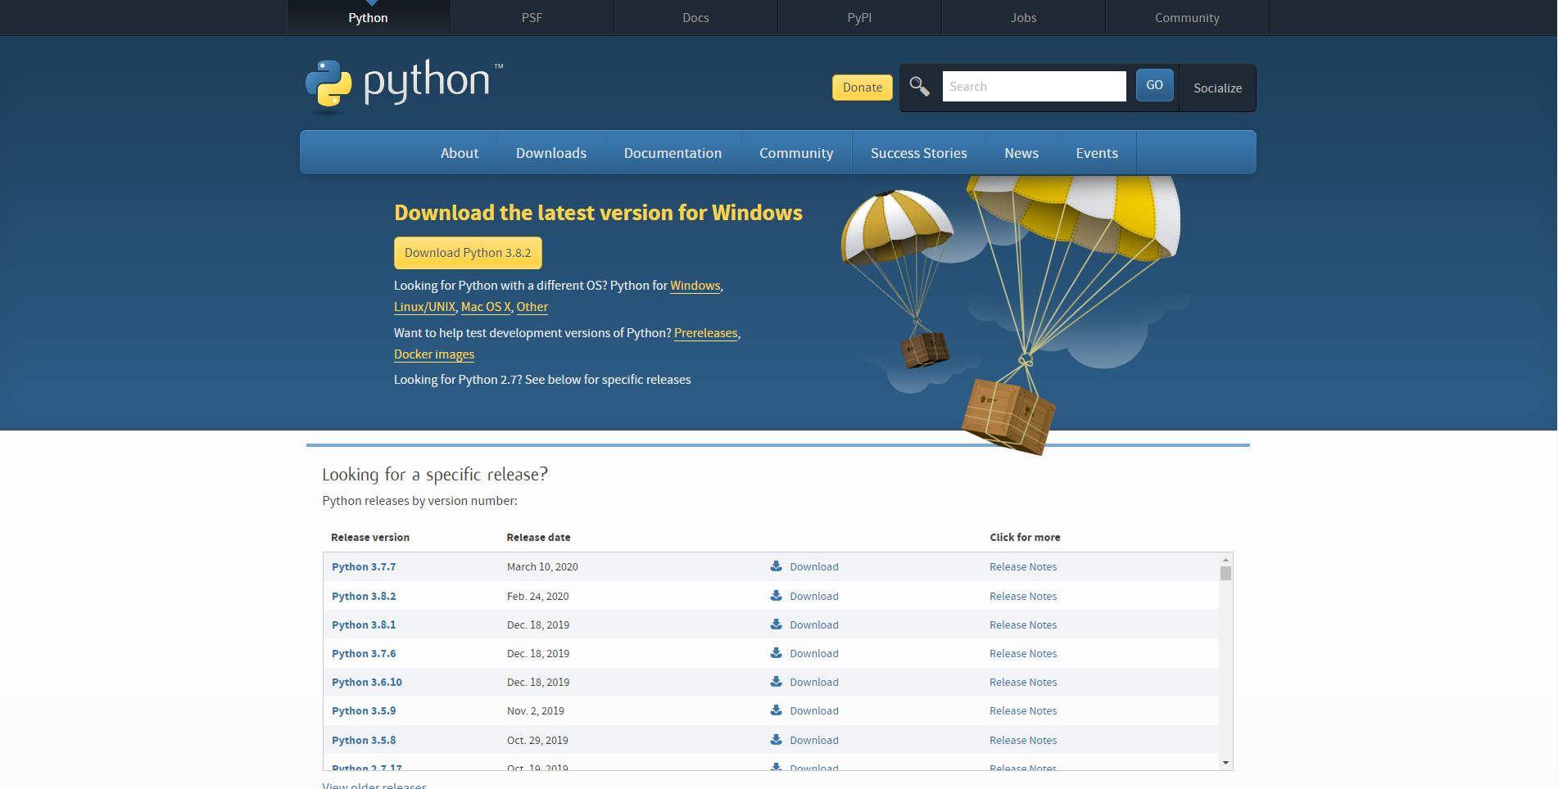Viewport: 1558px width, 789px height.
Task: Open Python 3.8.1 release link
Action: coord(364,624)
